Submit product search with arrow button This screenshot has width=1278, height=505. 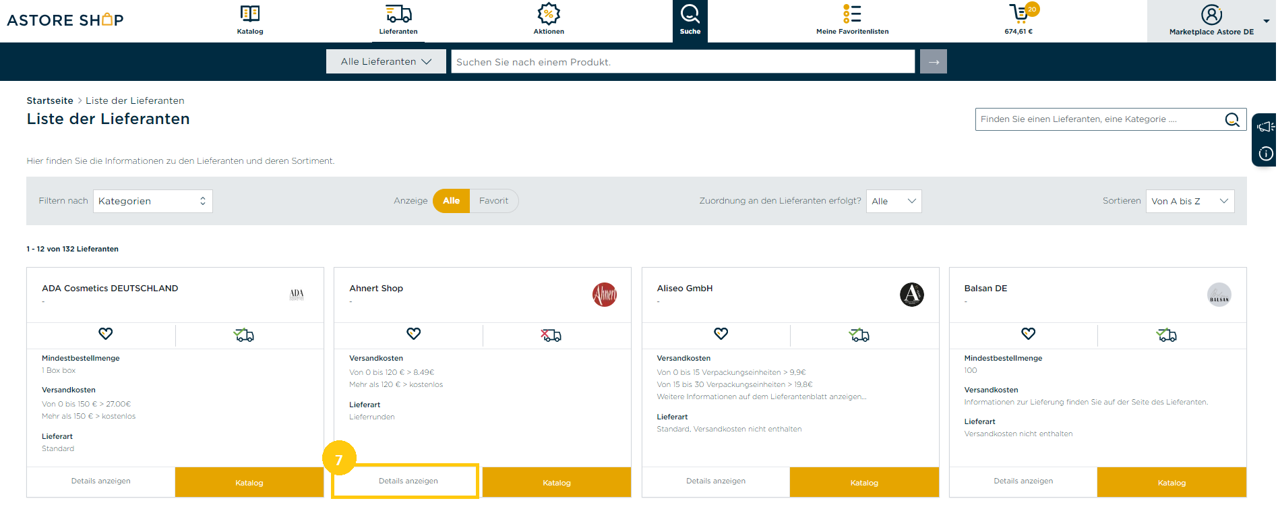pyautogui.click(x=934, y=61)
